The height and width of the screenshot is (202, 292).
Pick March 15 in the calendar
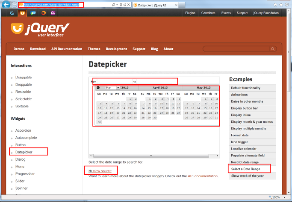point(129,108)
